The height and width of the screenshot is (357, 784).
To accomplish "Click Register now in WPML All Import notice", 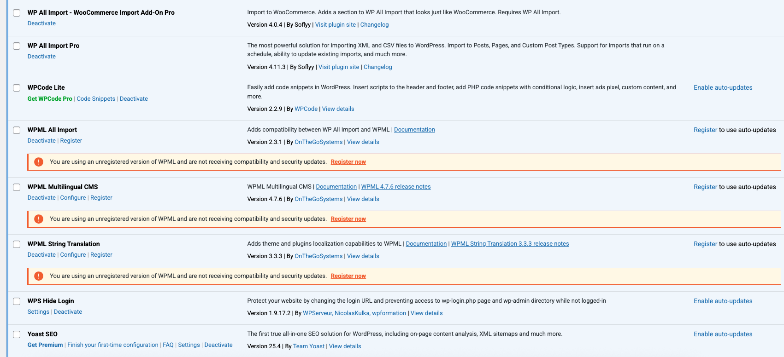I will (348, 162).
